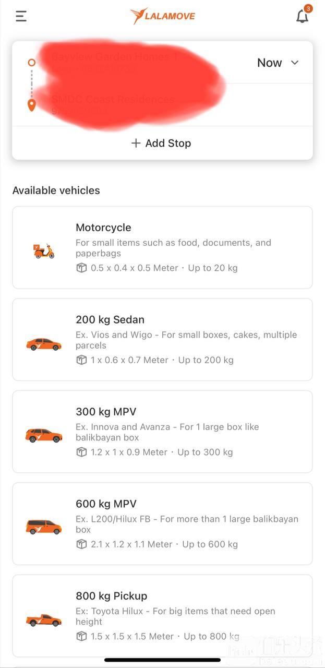Click Add Stop button
This screenshot has width=325, height=668.
(162, 143)
